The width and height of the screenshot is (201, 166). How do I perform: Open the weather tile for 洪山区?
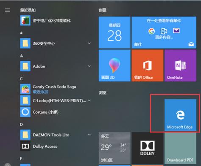(114, 148)
